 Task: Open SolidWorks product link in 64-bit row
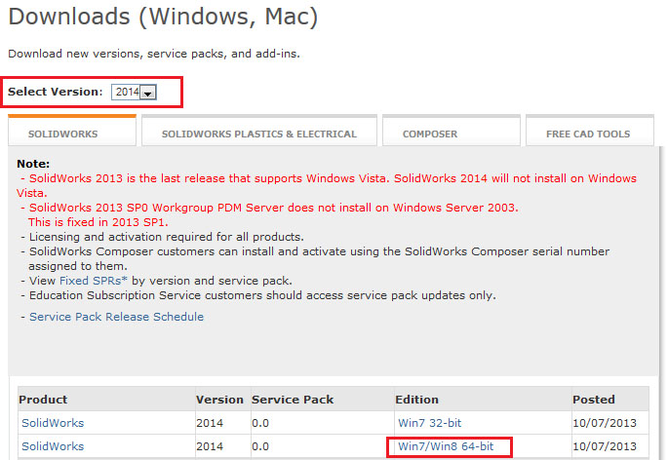pyautogui.click(x=53, y=446)
